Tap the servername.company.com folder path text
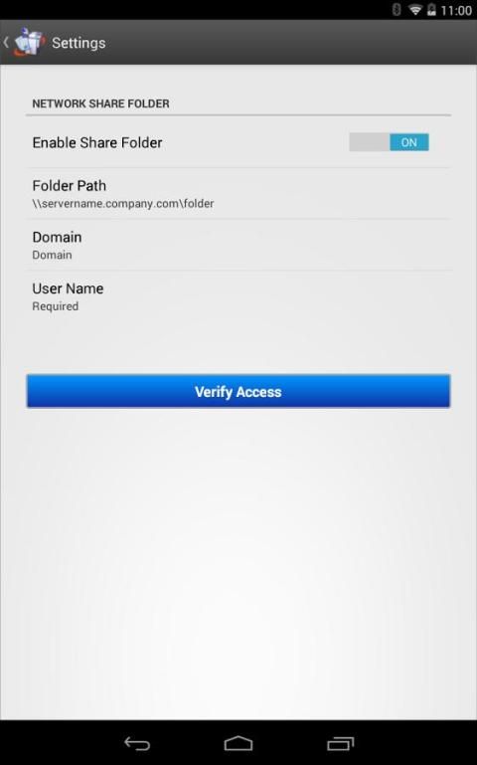477x765 pixels. tap(123, 204)
